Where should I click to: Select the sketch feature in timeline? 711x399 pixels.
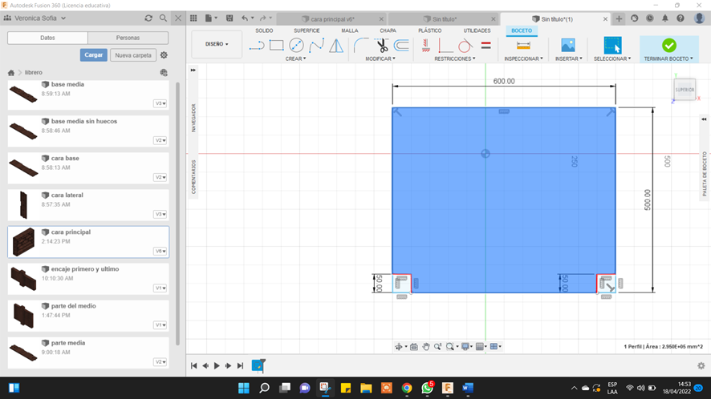258,365
